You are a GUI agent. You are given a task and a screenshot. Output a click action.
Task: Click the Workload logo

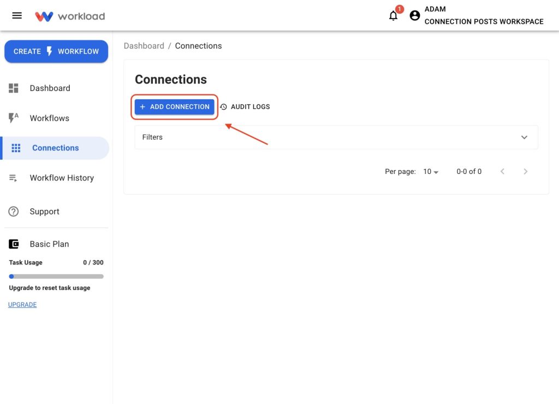[70, 16]
